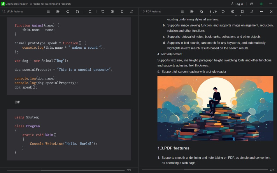Open the bookshelf icon in the title bar
This screenshot has width=277, height=173.
pyautogui.click(x=251, y=4)
